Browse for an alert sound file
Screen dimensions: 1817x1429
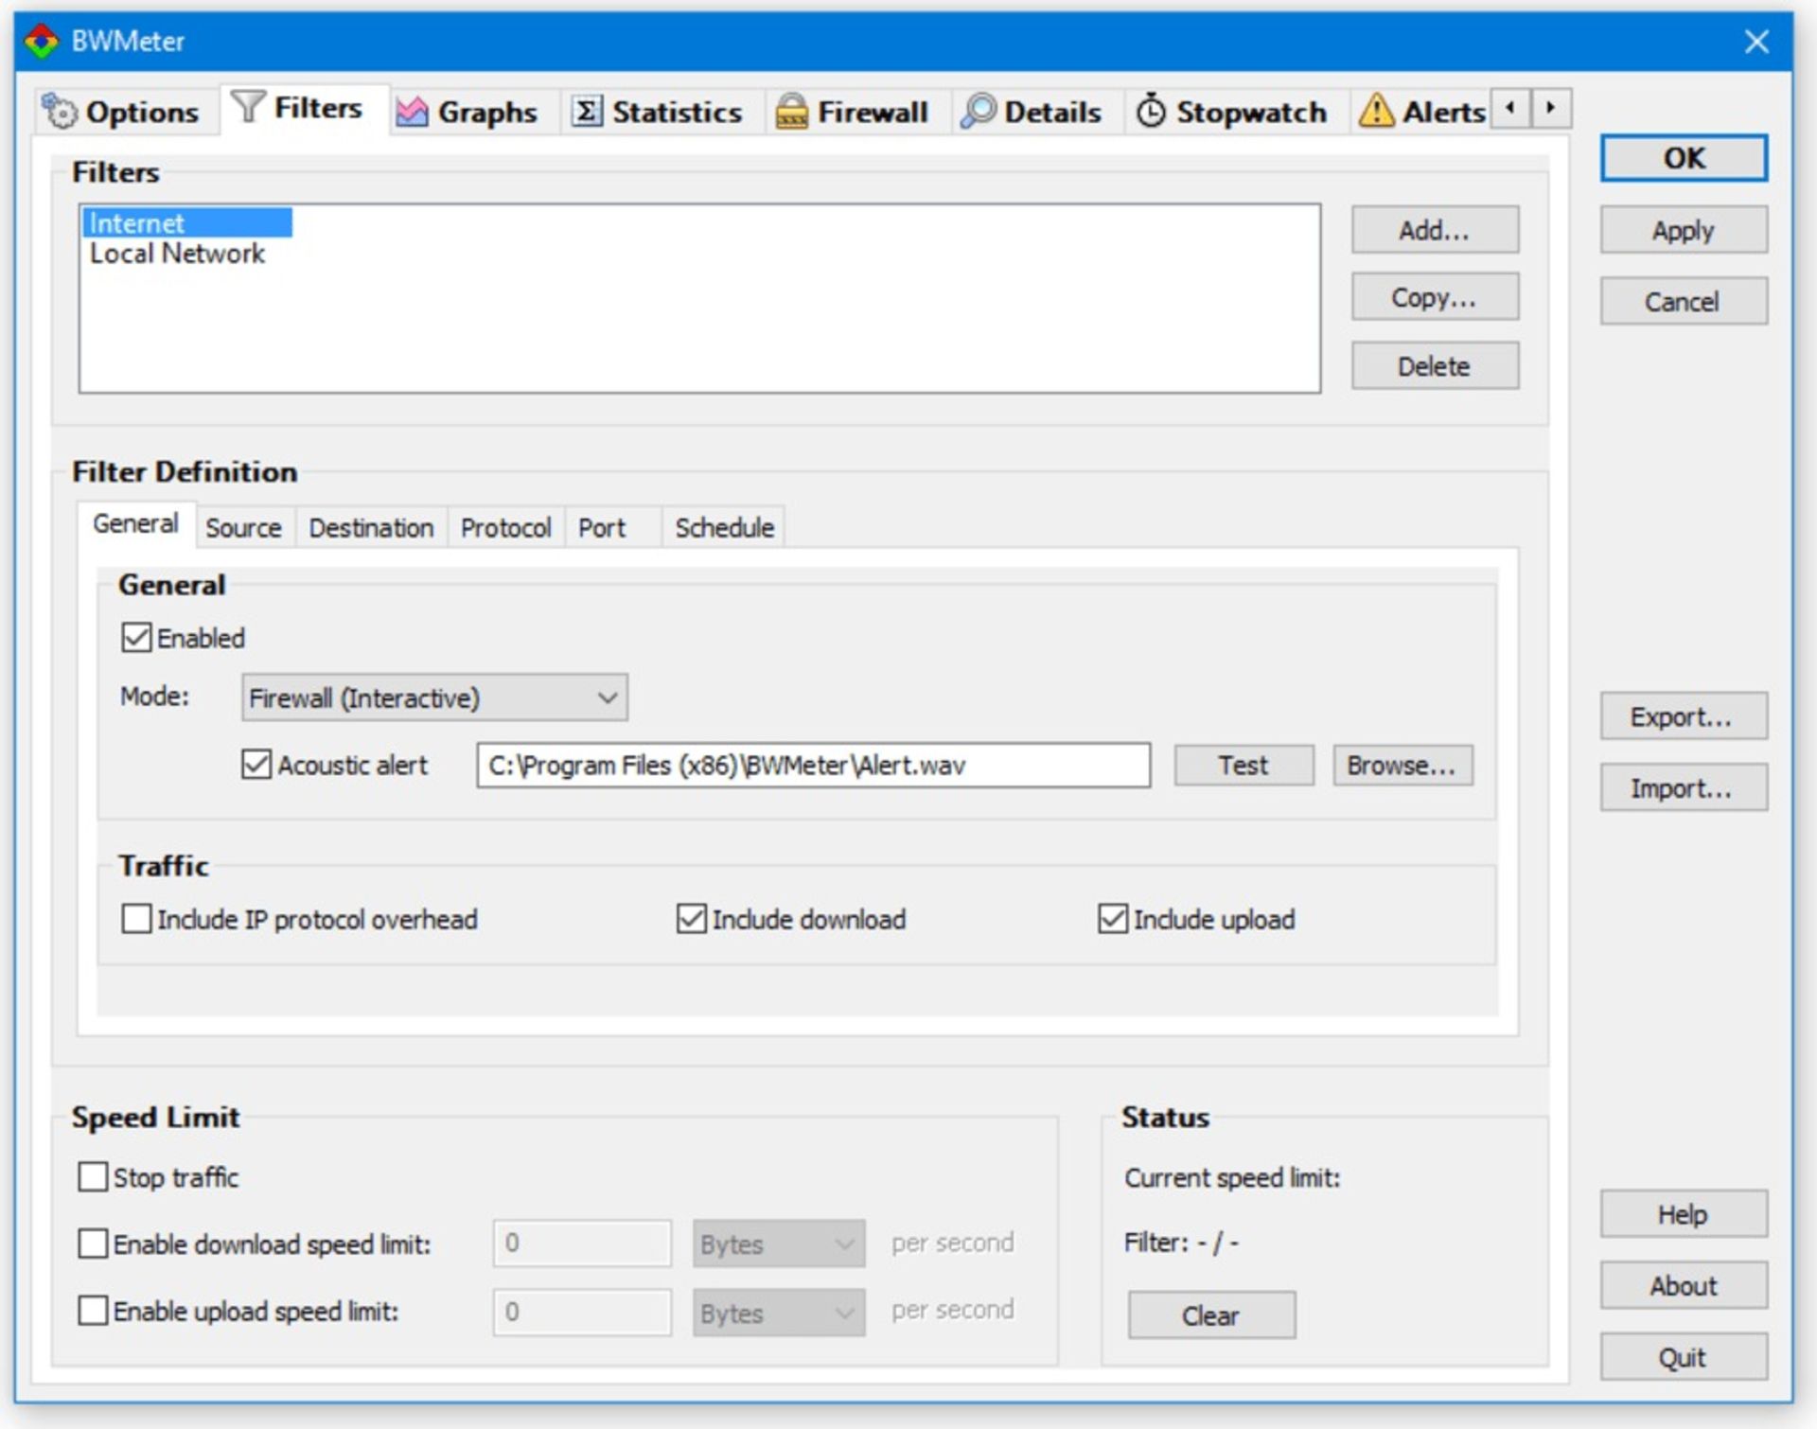tap(1402, 765)
